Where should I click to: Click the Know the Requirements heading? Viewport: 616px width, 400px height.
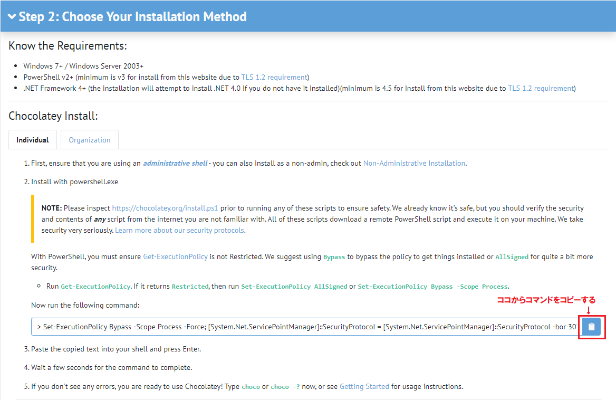tap(68, 46)
